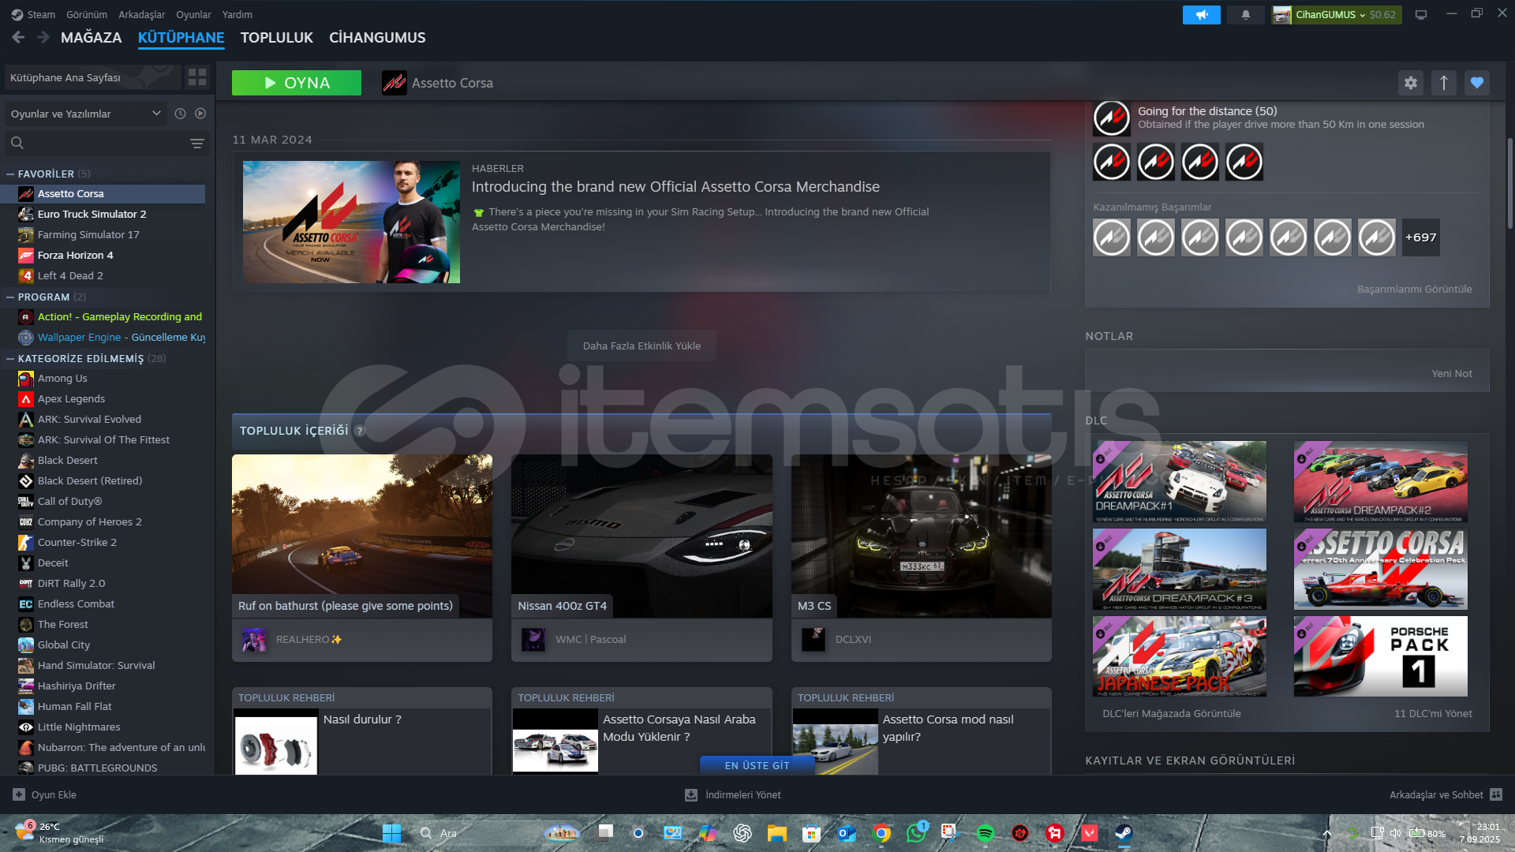
Task: Click the back navigation arrow
Action: [x=18, y=37]
